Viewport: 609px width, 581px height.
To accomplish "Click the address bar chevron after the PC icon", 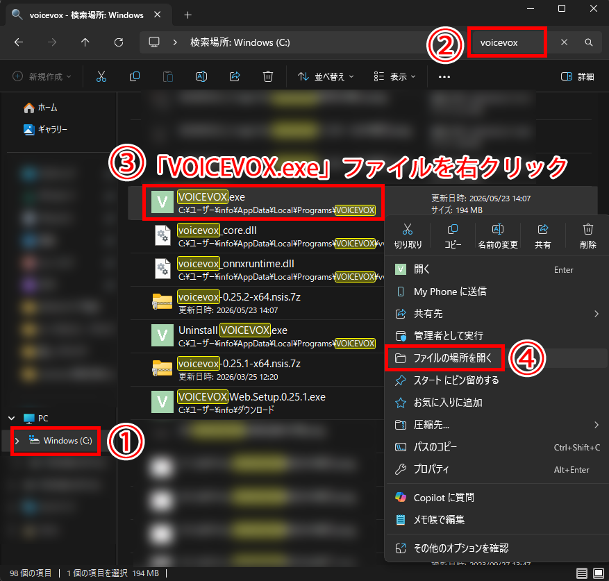I will pyautogui.click(x=175, y=42).
